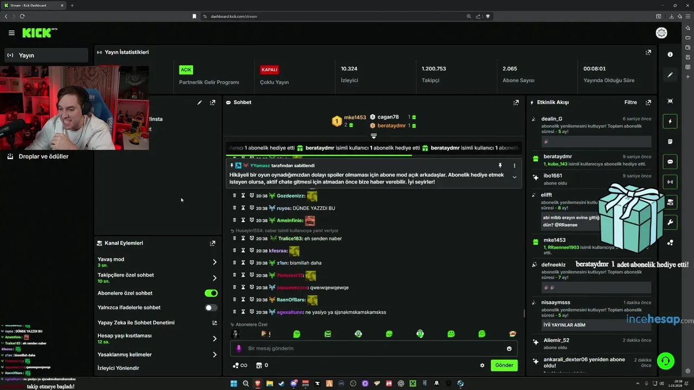
Task: Click the nisaaymsss activity entry
Action: coord(591,315)
